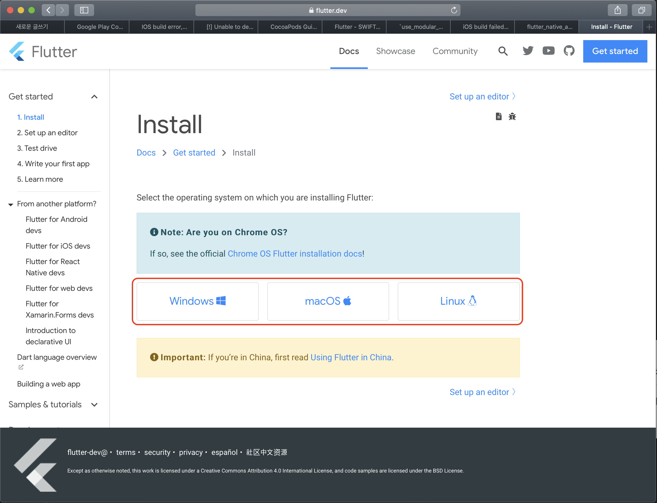Open the Community navigation item
This screenshot has height=503, width=657.
(455, 51)
